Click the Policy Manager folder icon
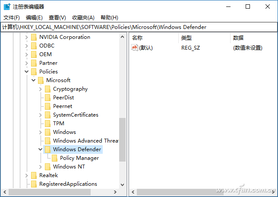This screenshot has height=197, width=278. tap(54, 158)
